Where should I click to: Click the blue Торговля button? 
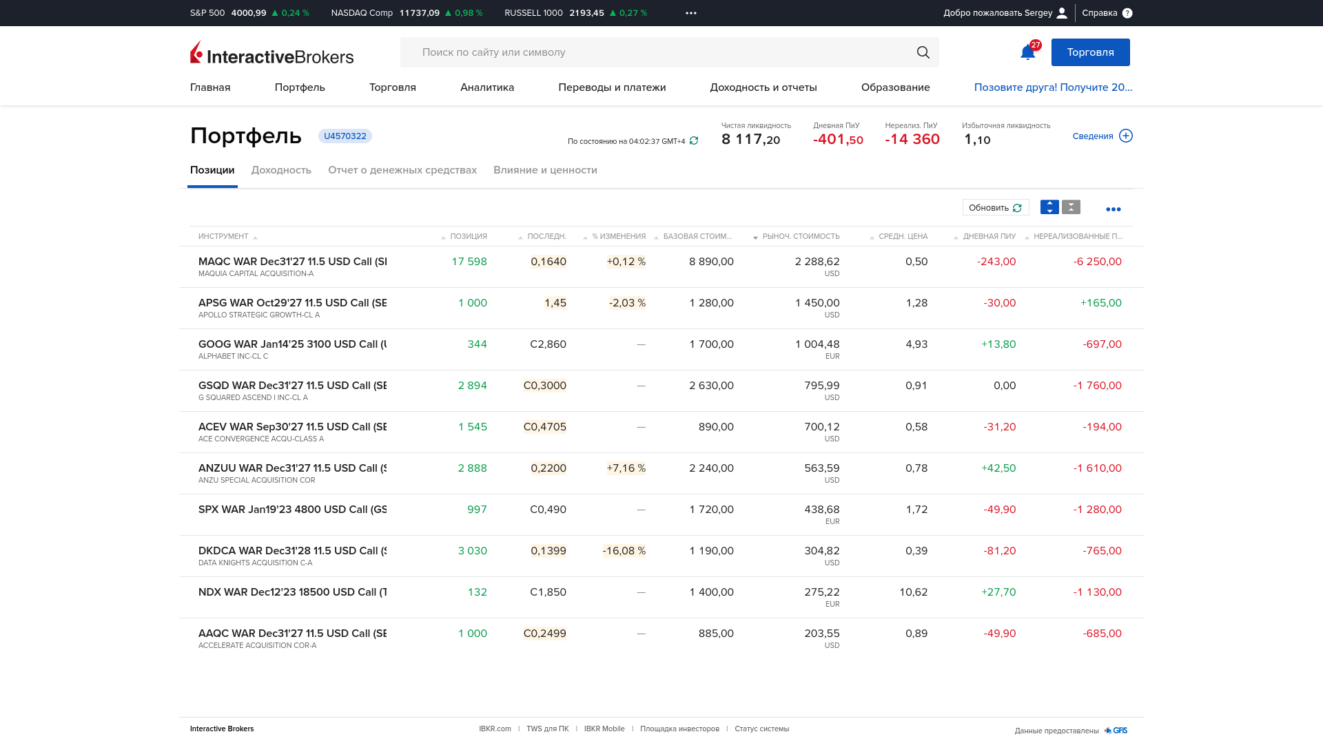(x=1090, y=52)
